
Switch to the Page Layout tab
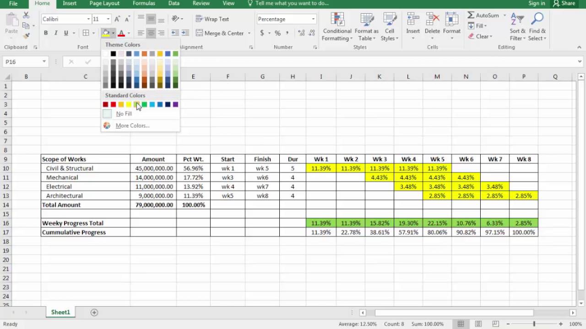(x=104, y=4)
